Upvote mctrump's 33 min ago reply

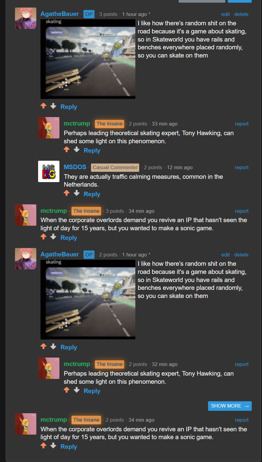click(67, 150)
